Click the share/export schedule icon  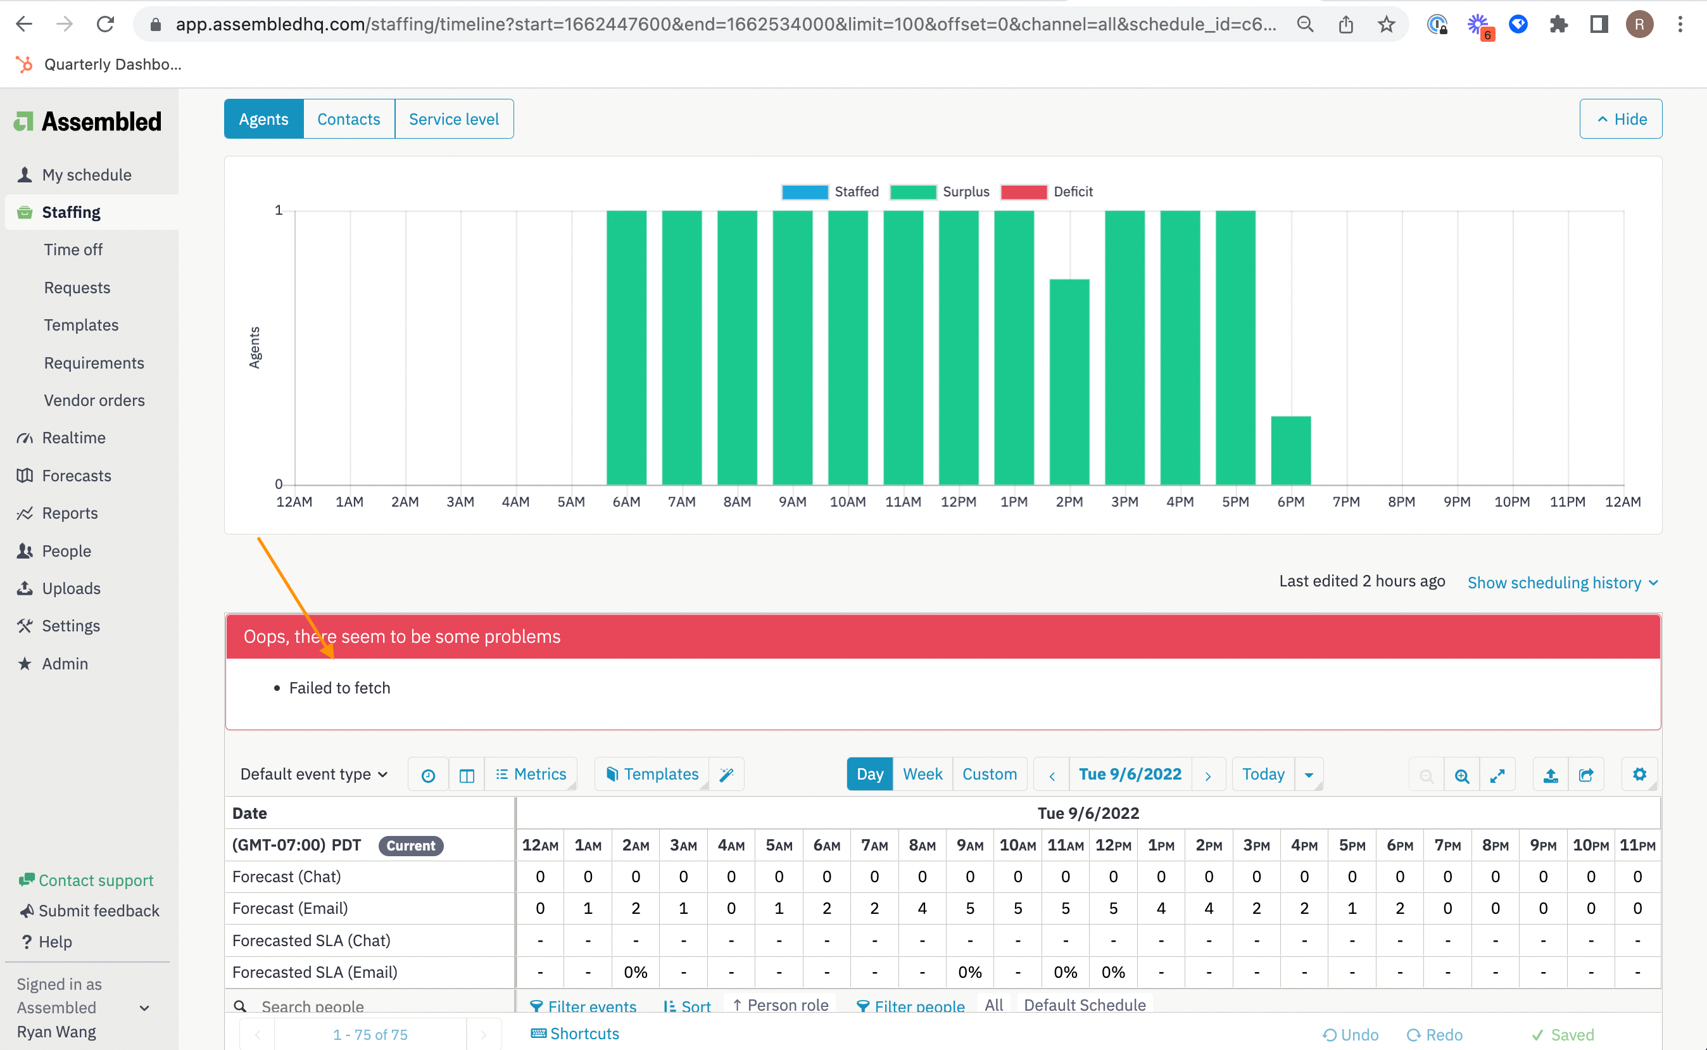(x=1586, y=775)
